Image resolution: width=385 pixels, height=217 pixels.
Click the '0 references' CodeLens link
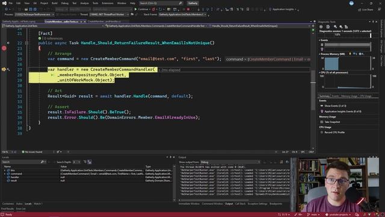[x=53, y=39]
